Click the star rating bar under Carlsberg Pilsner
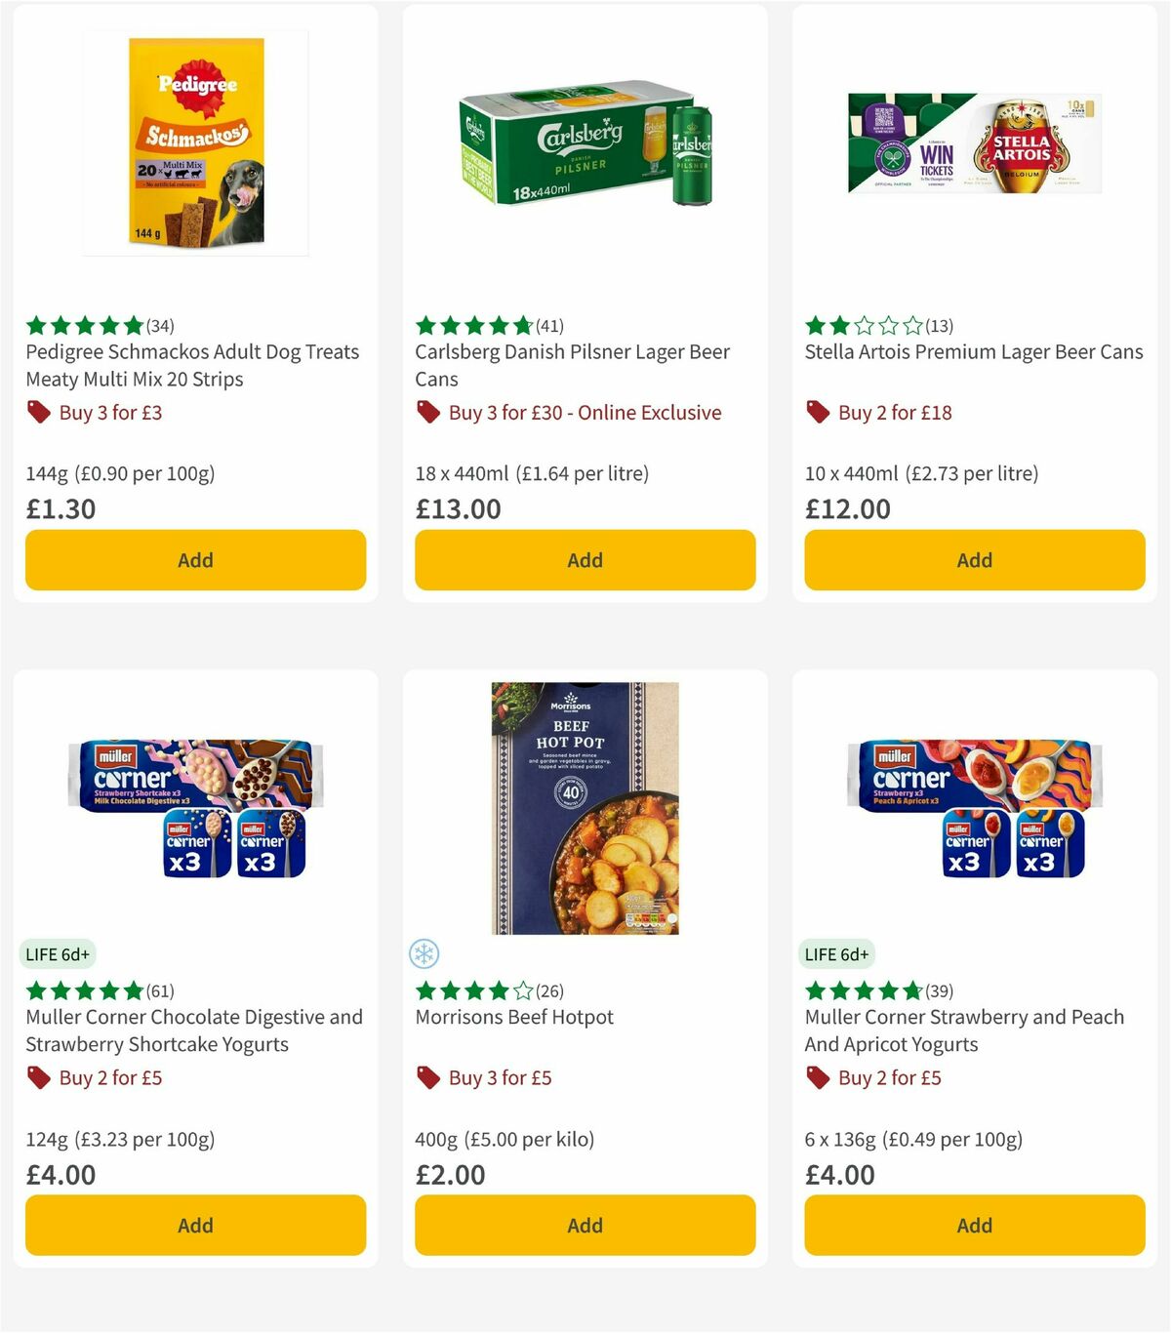 point(474,325)
